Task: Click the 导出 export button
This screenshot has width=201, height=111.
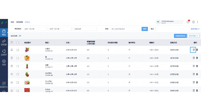Action: (152, 29)
